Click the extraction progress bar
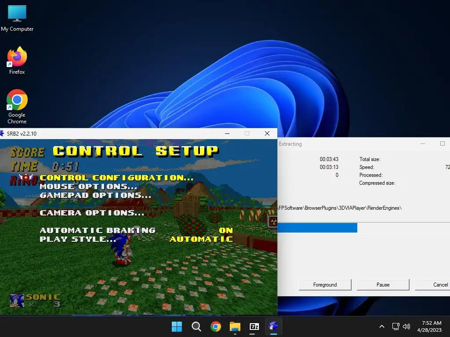 pyautogui.click(x=363, y=228)
